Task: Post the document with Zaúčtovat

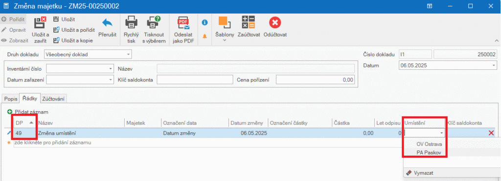Action: click(x=249, y=27)
